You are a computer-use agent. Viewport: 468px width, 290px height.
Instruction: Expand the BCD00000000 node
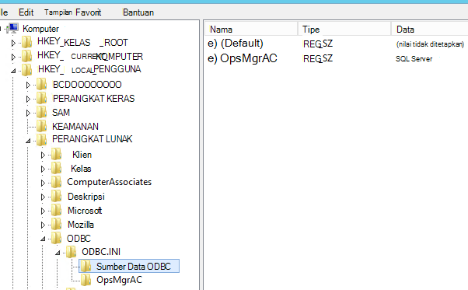[28, 86]
